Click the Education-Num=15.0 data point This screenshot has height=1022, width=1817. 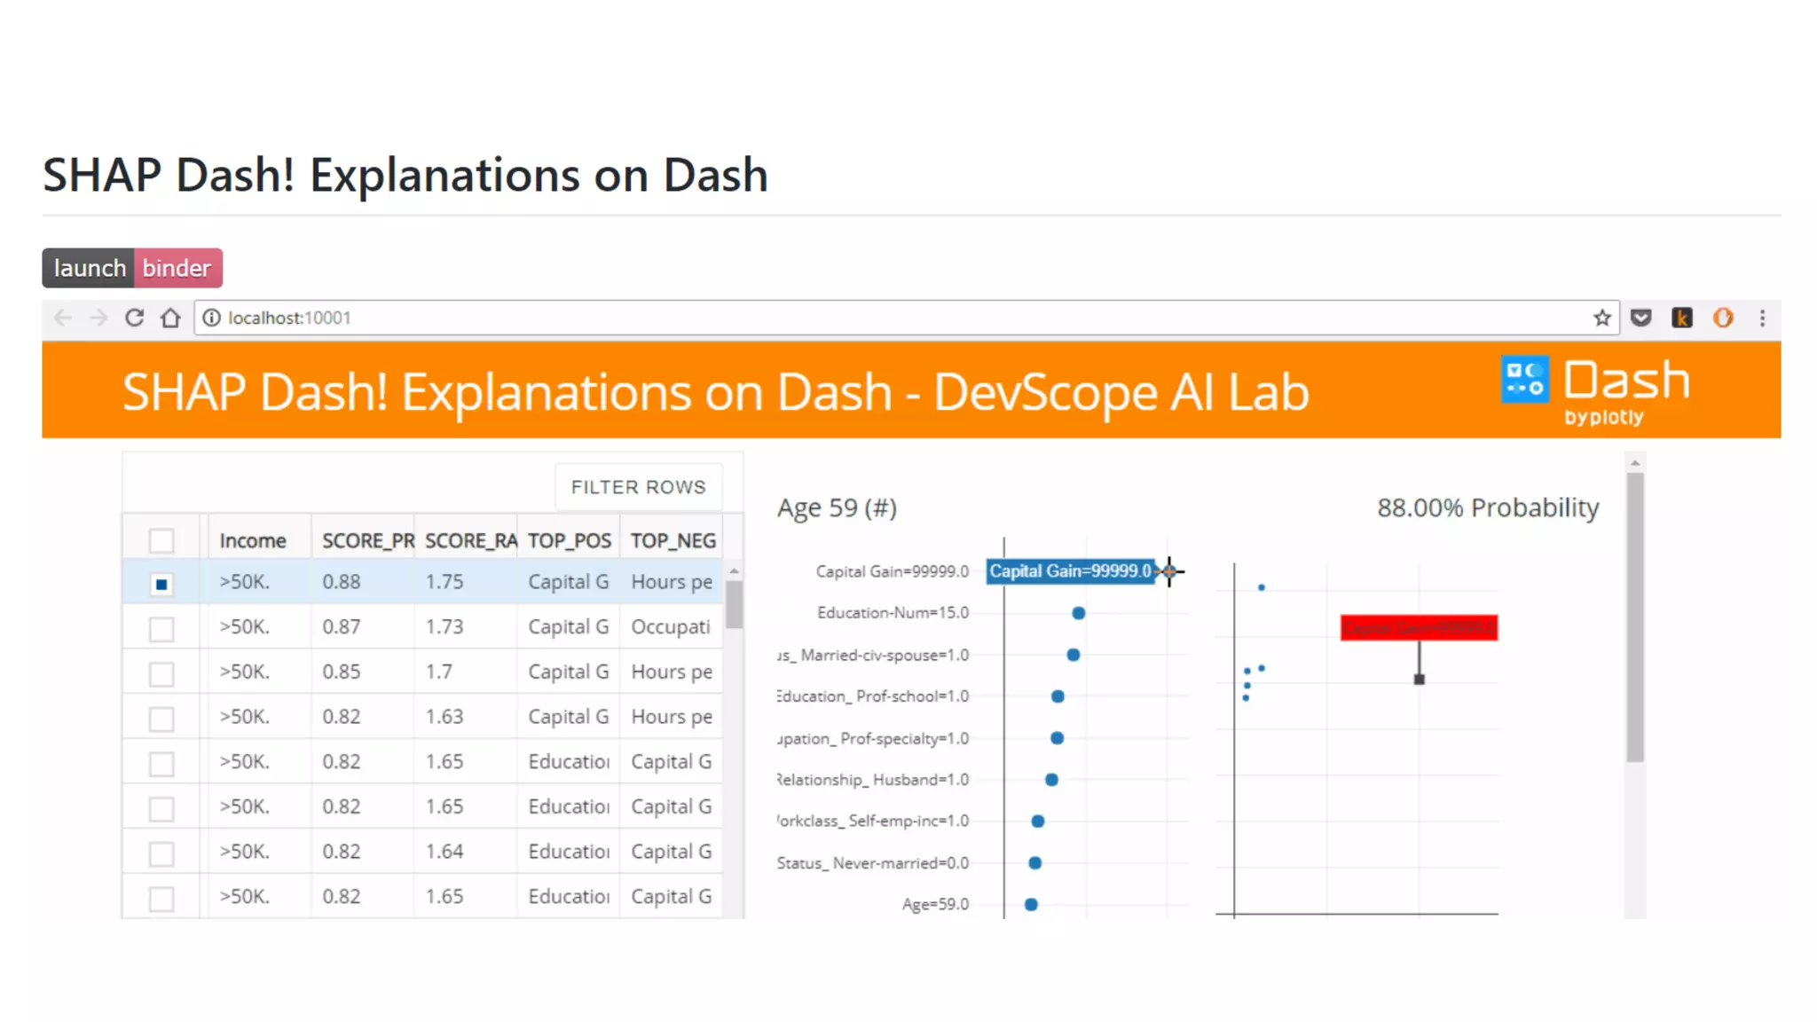point(1078,613)
